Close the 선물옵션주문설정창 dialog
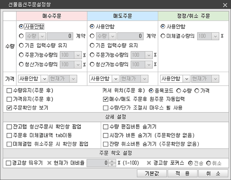231x180 pixels. click(225, 5)
